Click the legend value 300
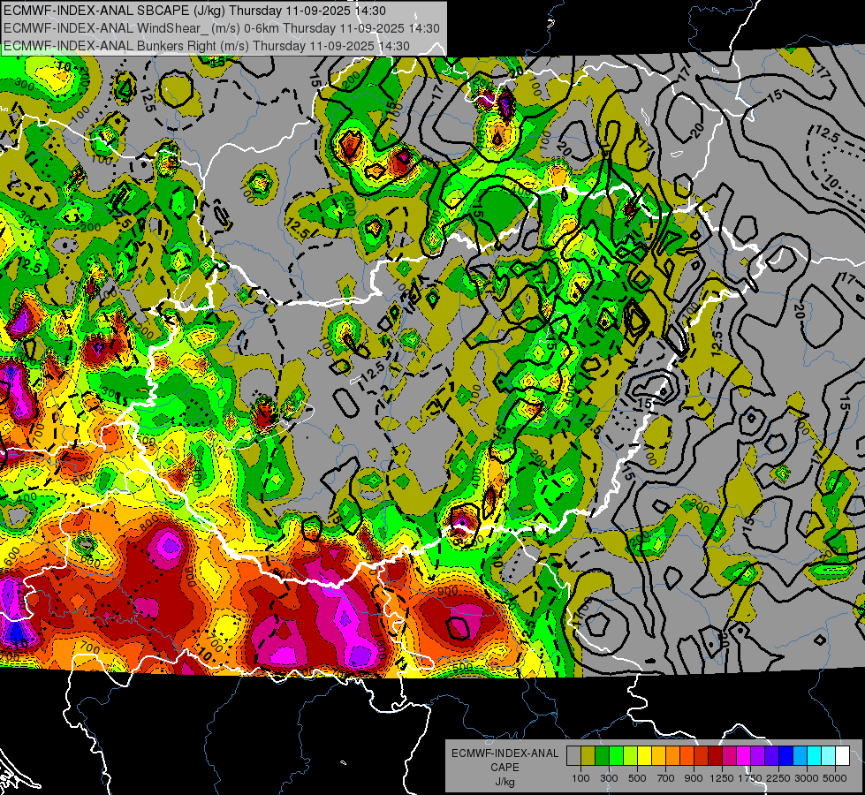The image size is (865, 795). tap(609, 778)
